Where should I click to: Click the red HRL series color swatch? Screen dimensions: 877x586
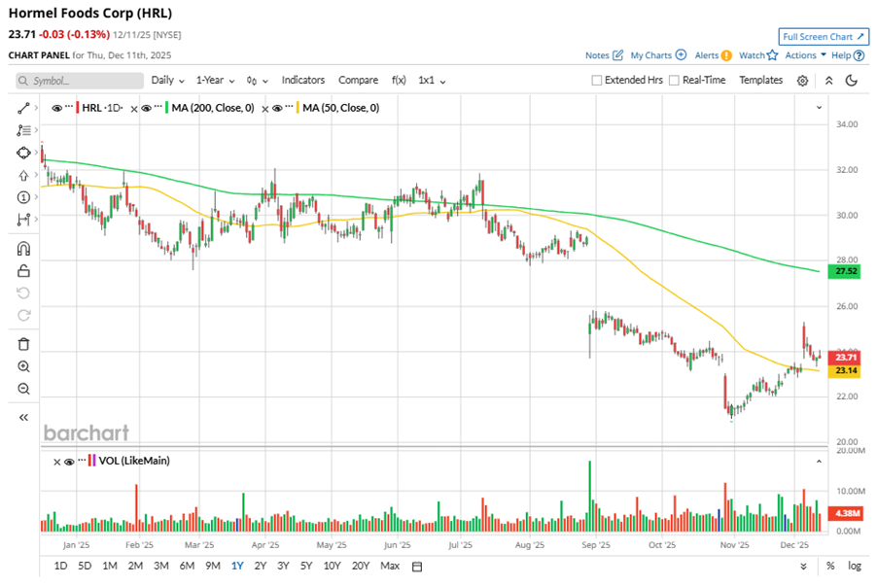pyautogui.click(x=77, y=108)
